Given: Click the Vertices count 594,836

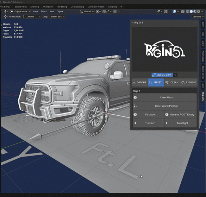Looking at the screenshot, I should (18, 27).
